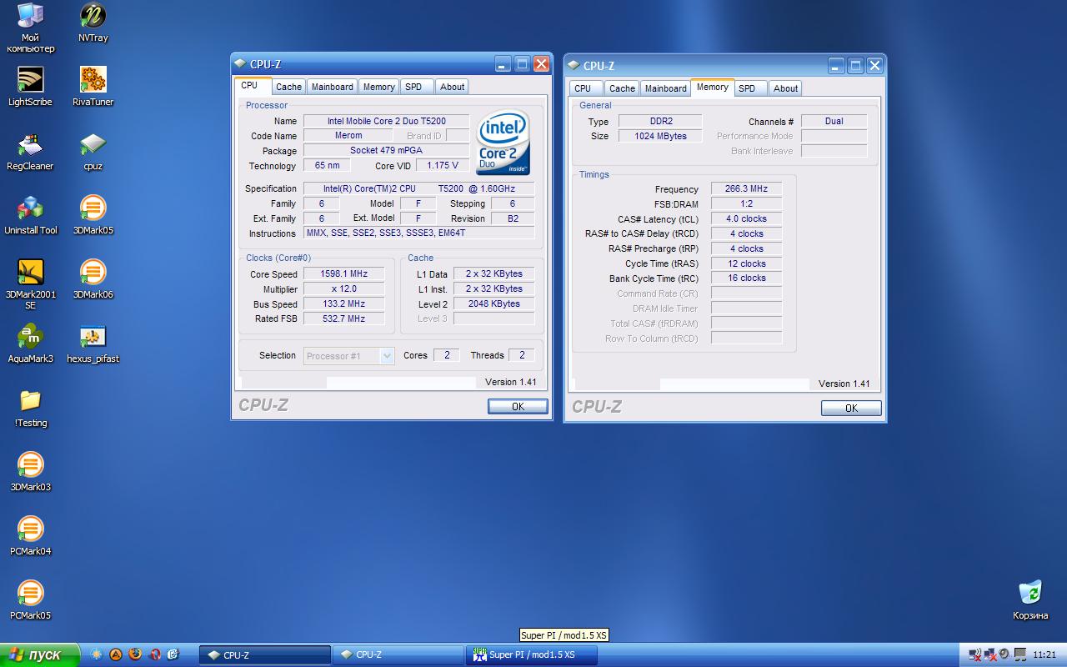Open the Cache tab in the Memory-tab window
This screenshot has height=667, width=1067.
pyautogui.click(x=622, y=88)
